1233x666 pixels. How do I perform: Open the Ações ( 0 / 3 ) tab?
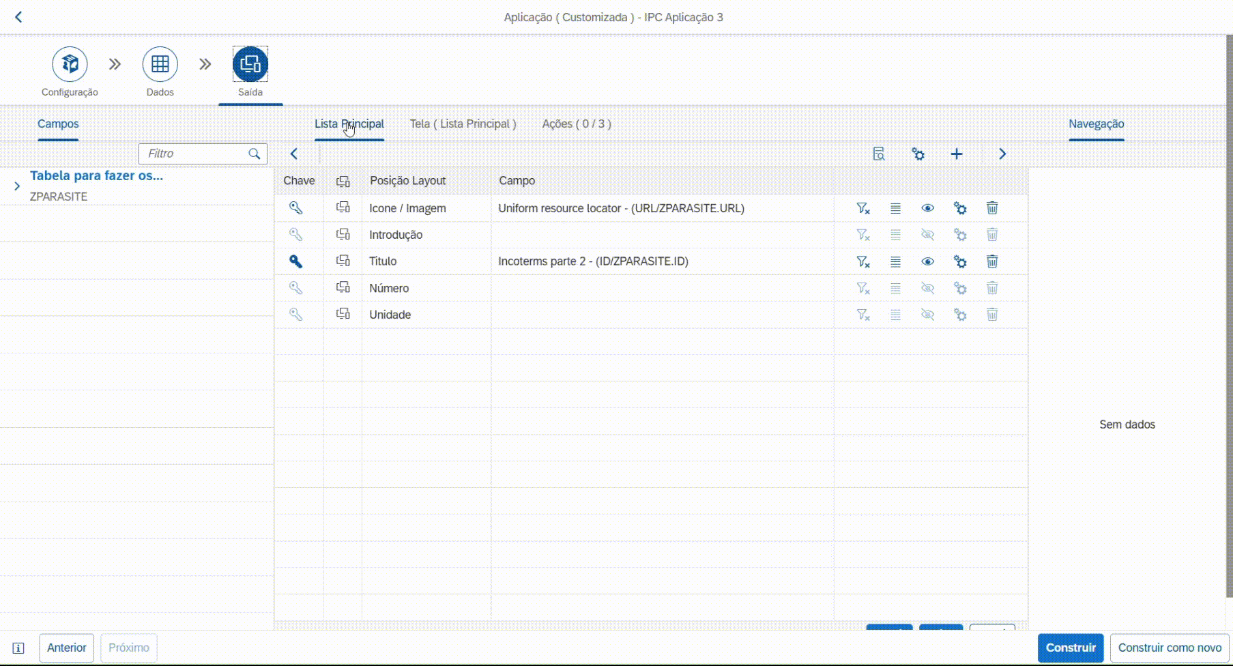tap(577, 124)
